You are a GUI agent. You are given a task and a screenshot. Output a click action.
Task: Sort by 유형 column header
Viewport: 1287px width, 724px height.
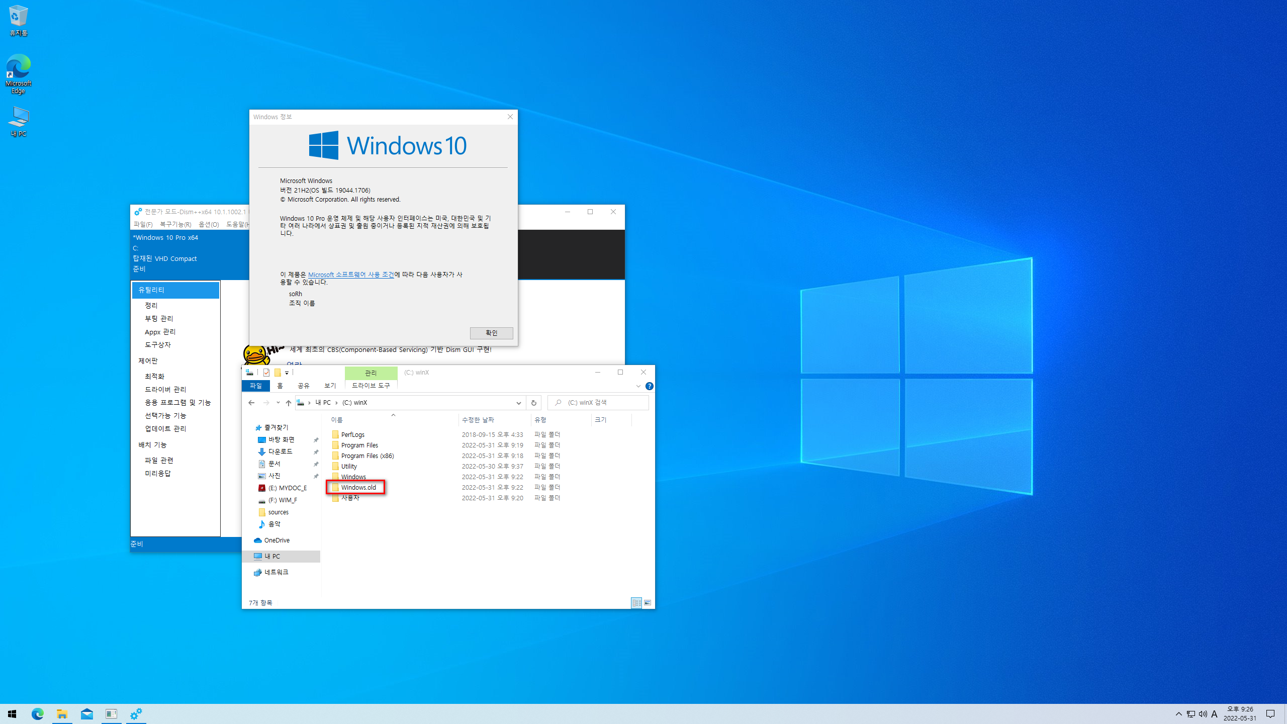(x=561, y=420)
